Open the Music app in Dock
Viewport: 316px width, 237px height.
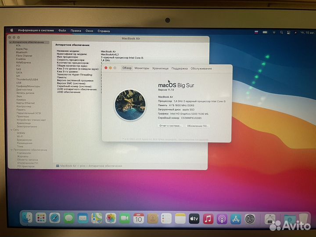(x=208, y=219)
